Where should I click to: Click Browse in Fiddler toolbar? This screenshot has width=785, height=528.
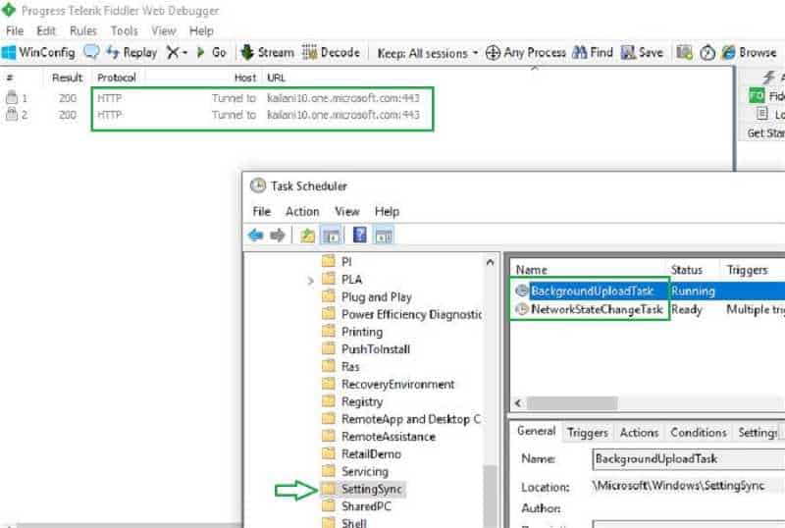tap(750, 52)
